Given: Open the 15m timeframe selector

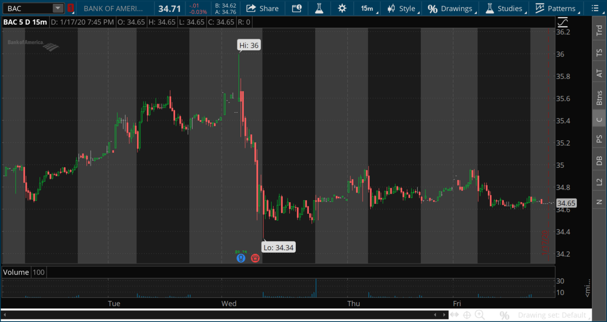Looking at the screenshot, I should point(367,8).
